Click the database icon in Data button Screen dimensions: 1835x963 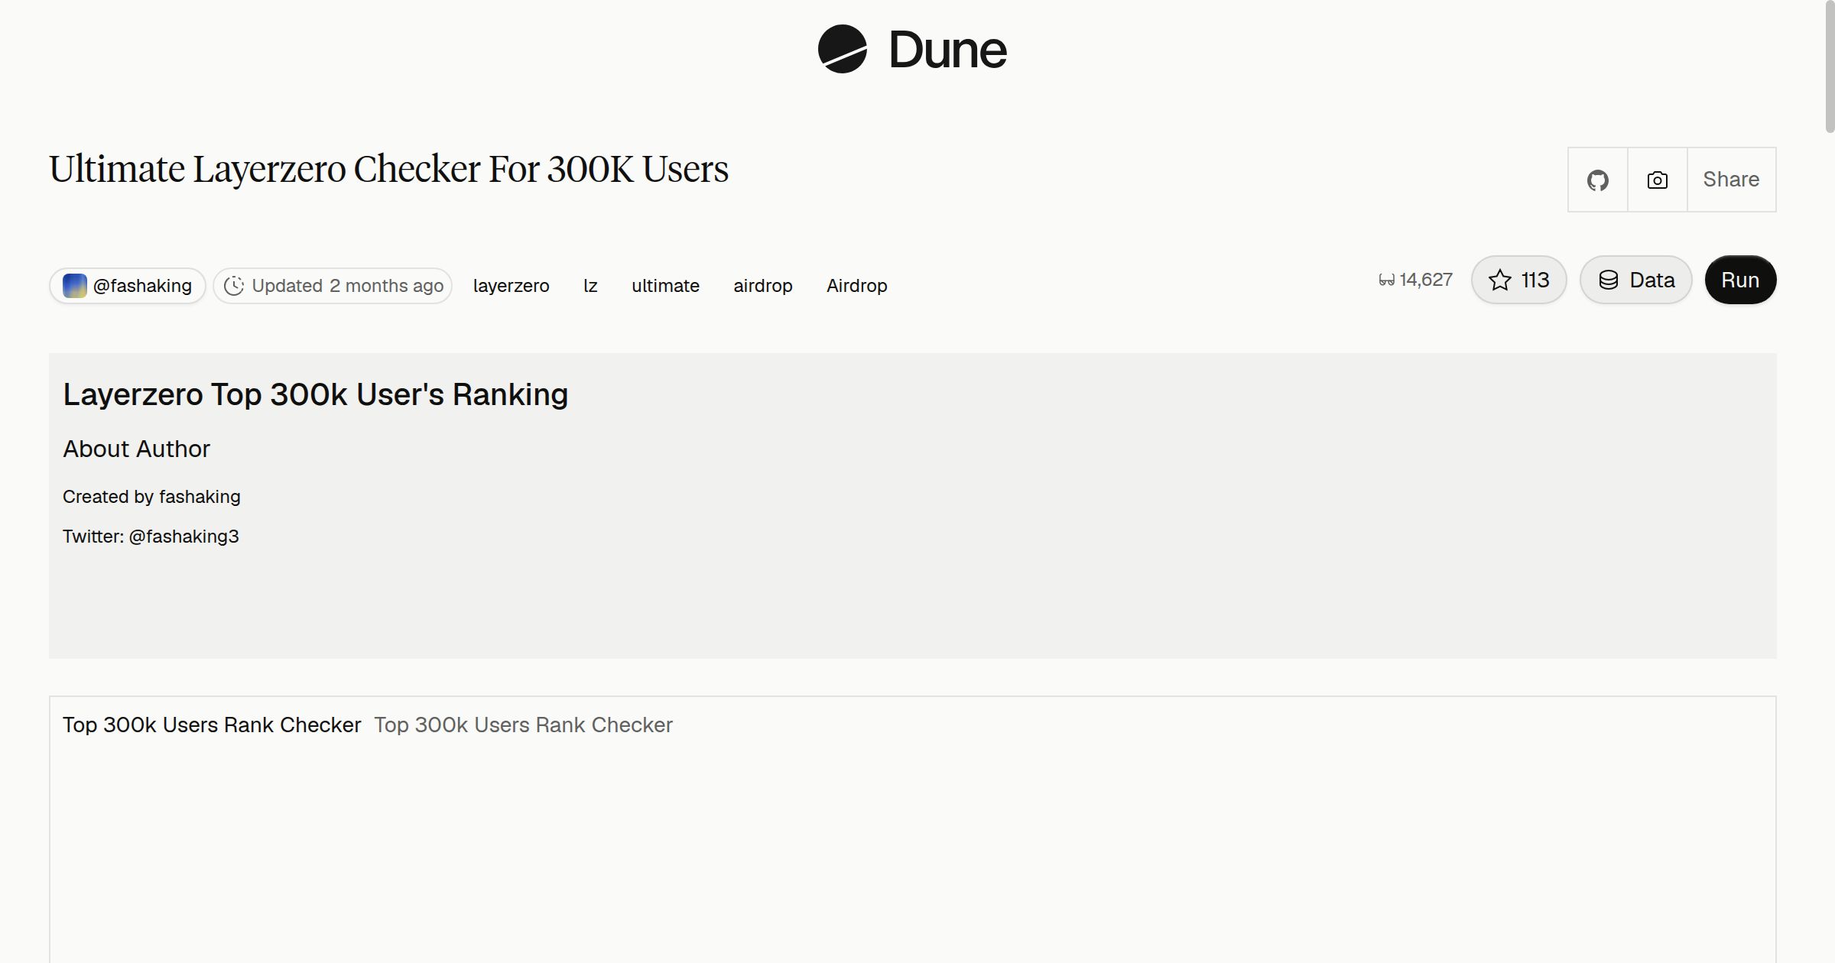tap(1609, 280)
